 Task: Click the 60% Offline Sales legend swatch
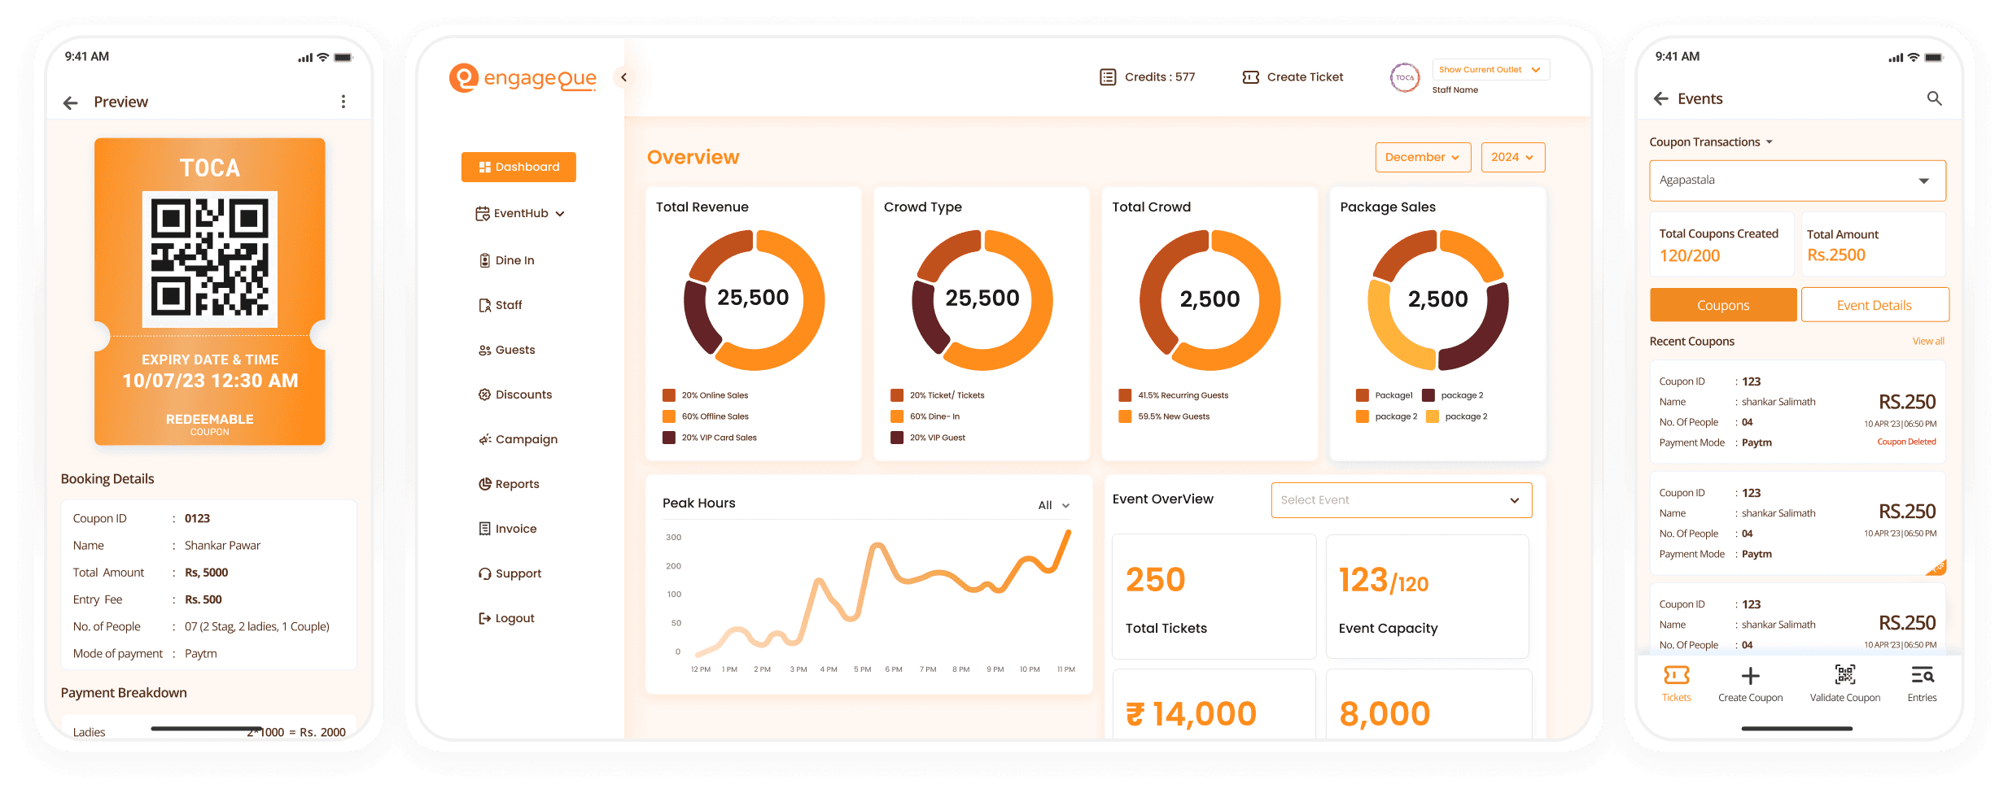pos(669,416)
